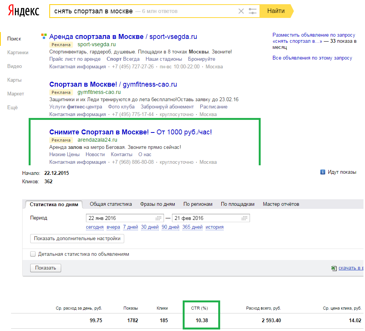Switch to Общая статистика tab

point(111,204)
